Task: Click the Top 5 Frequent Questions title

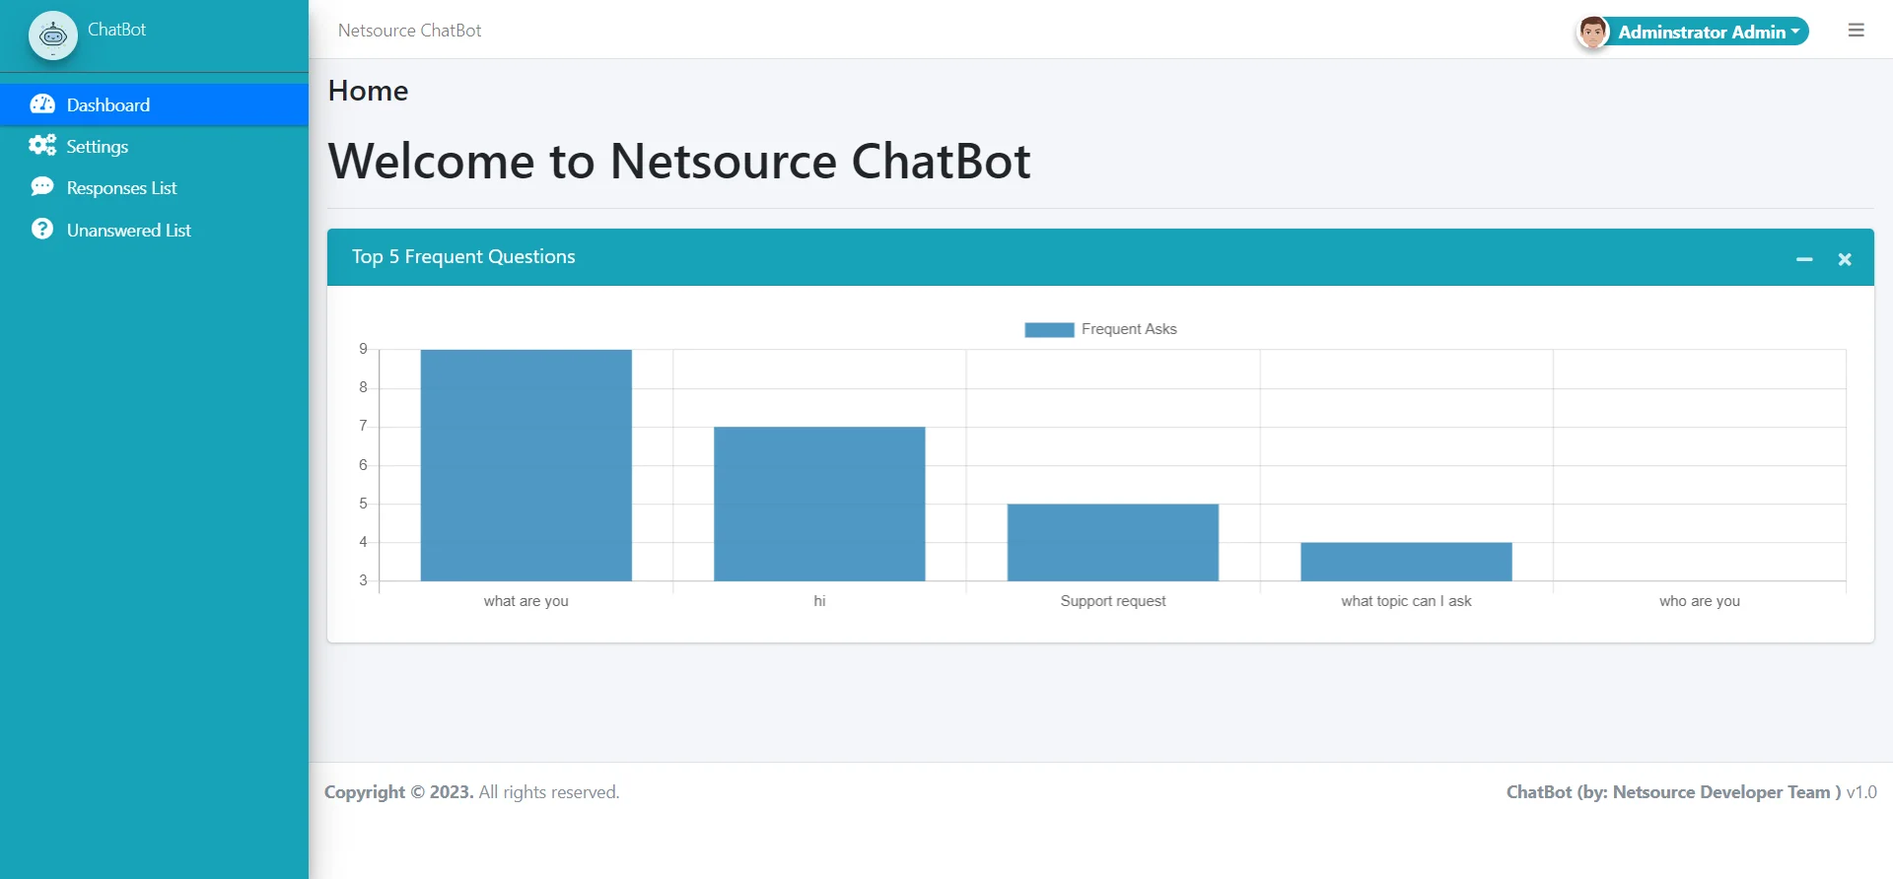Action: [463, 256]
